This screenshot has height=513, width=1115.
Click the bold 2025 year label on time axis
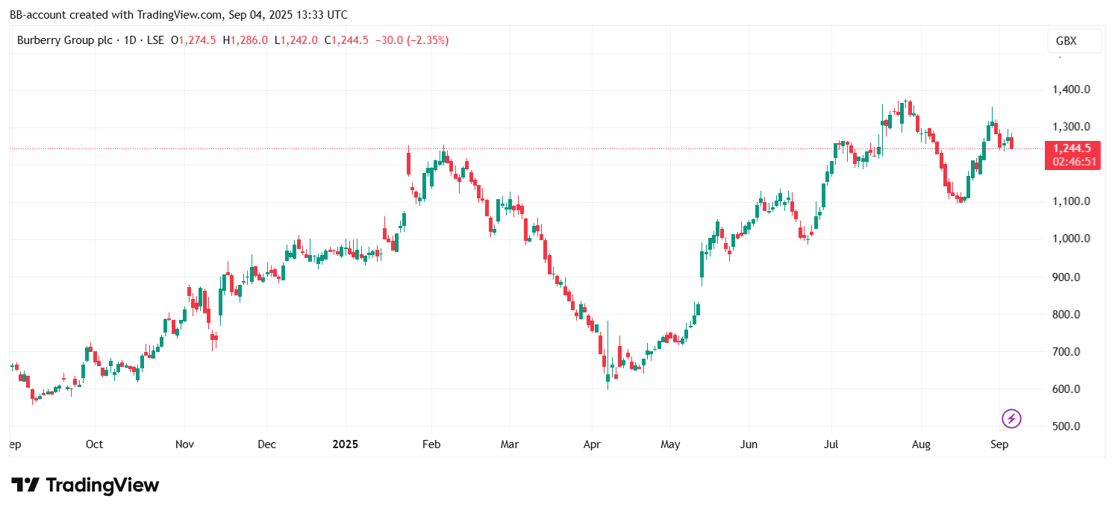point(346,444)
